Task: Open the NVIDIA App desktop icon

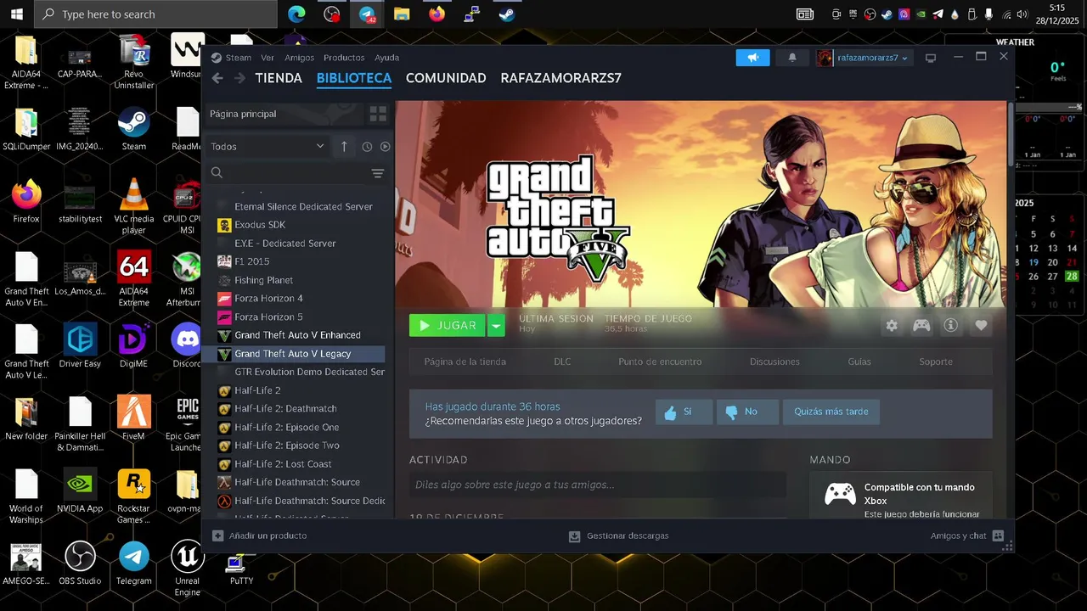Action: (80, 491)
